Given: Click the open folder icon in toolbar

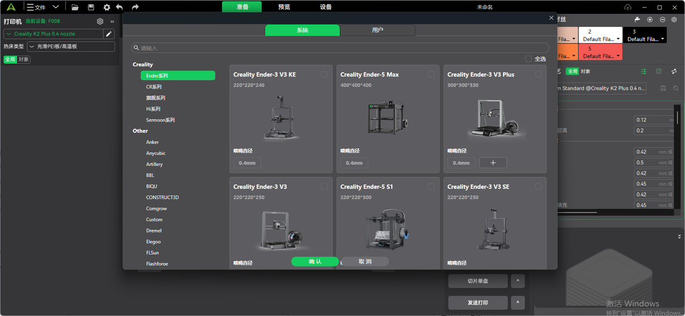Looking at the screenshot, I should (75, 7).
